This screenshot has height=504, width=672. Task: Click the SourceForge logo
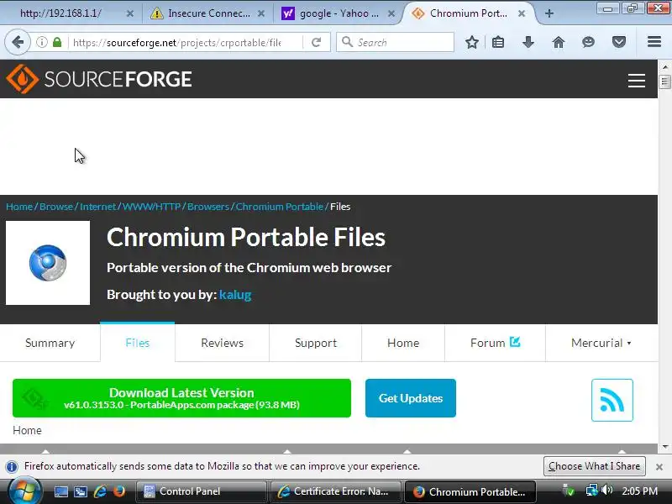(99, 79)
